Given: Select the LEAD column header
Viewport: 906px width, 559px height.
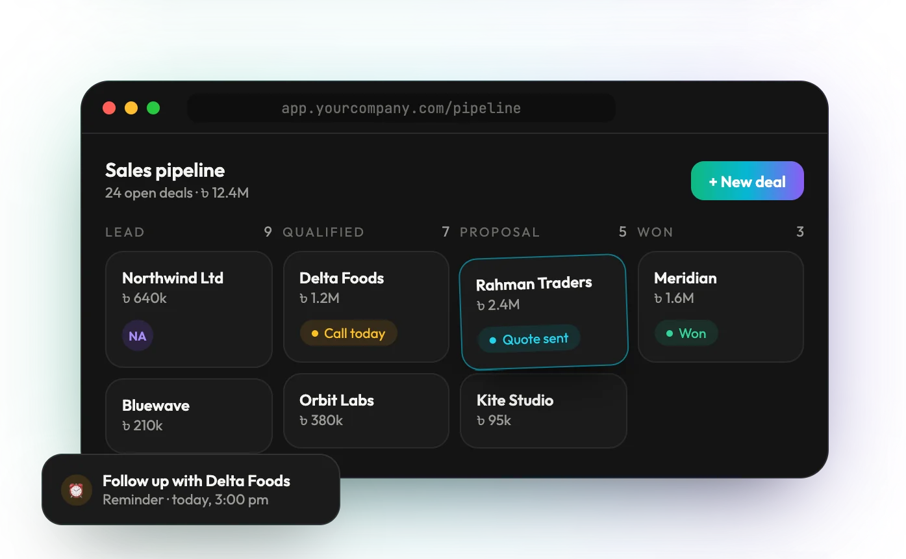Looking at the screenshot, I should (125, 232).
